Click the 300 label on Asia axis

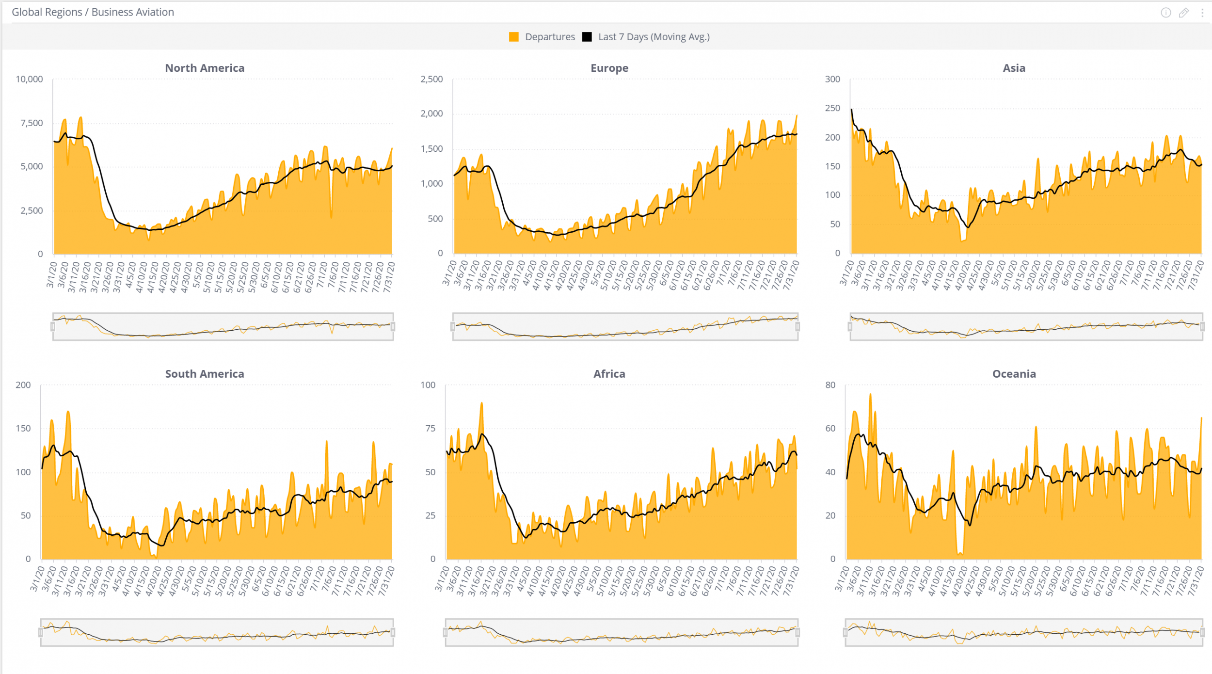(x=833, y=79)
